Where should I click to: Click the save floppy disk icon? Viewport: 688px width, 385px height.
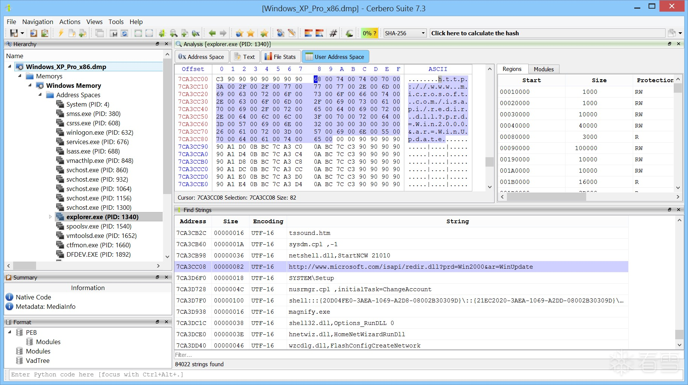click(x=14, y=33)
